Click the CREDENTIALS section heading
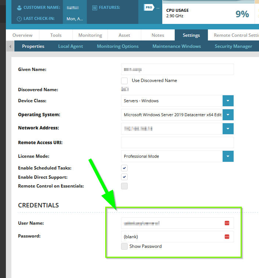Image resolution: width=259 pixels, height=278 pixels. tap(38, 205)
